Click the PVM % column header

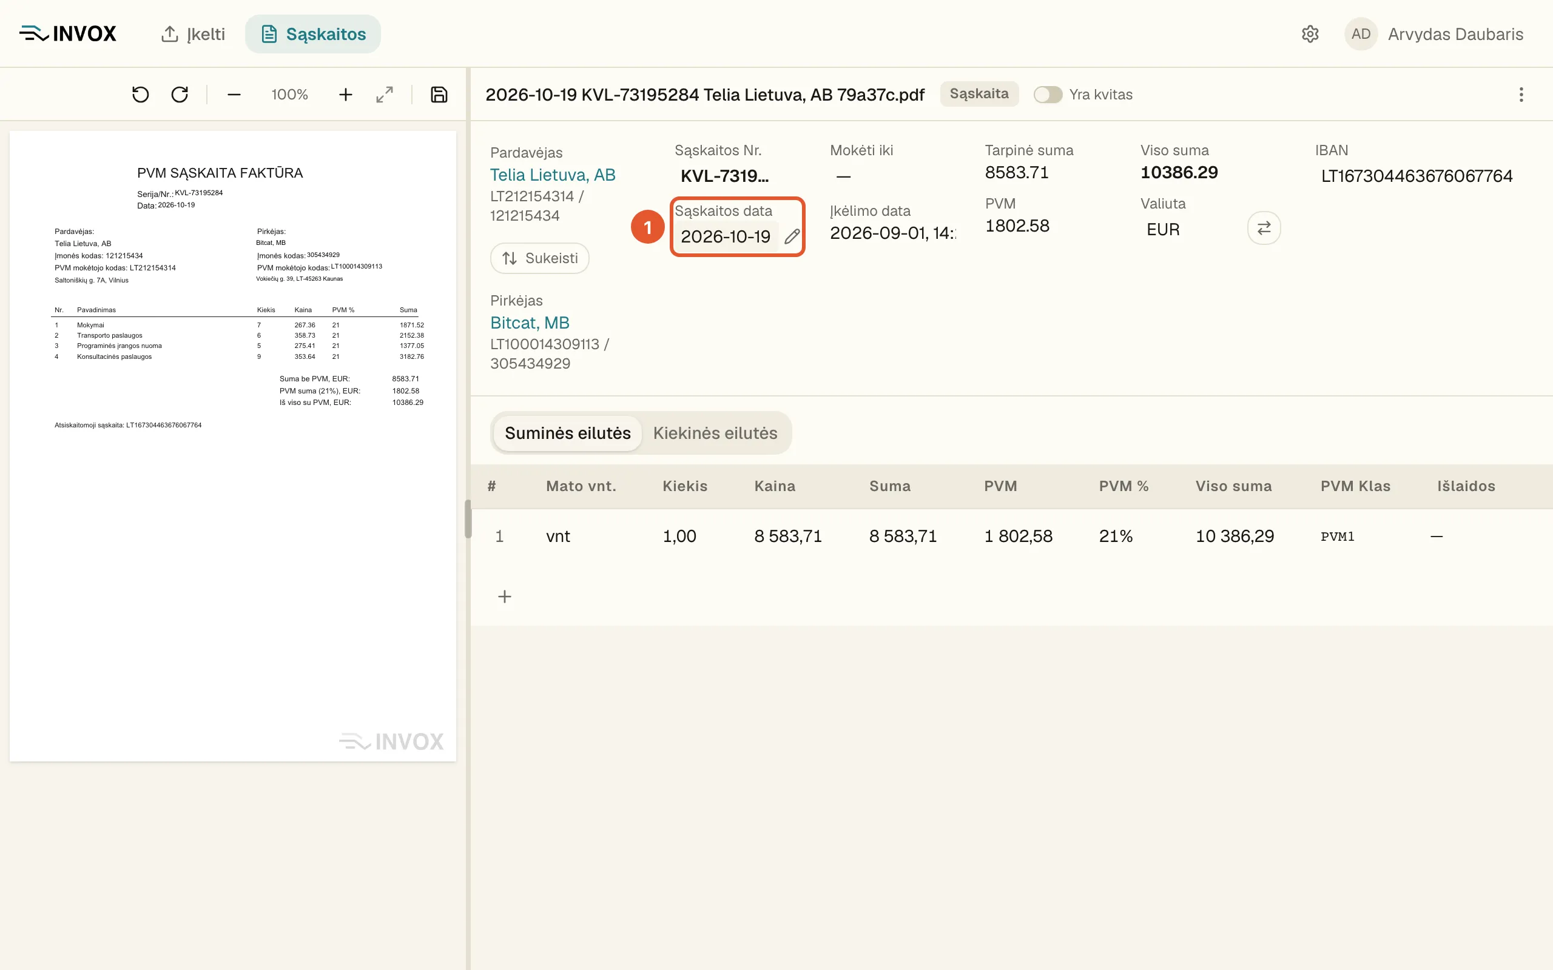point(1123,486)
